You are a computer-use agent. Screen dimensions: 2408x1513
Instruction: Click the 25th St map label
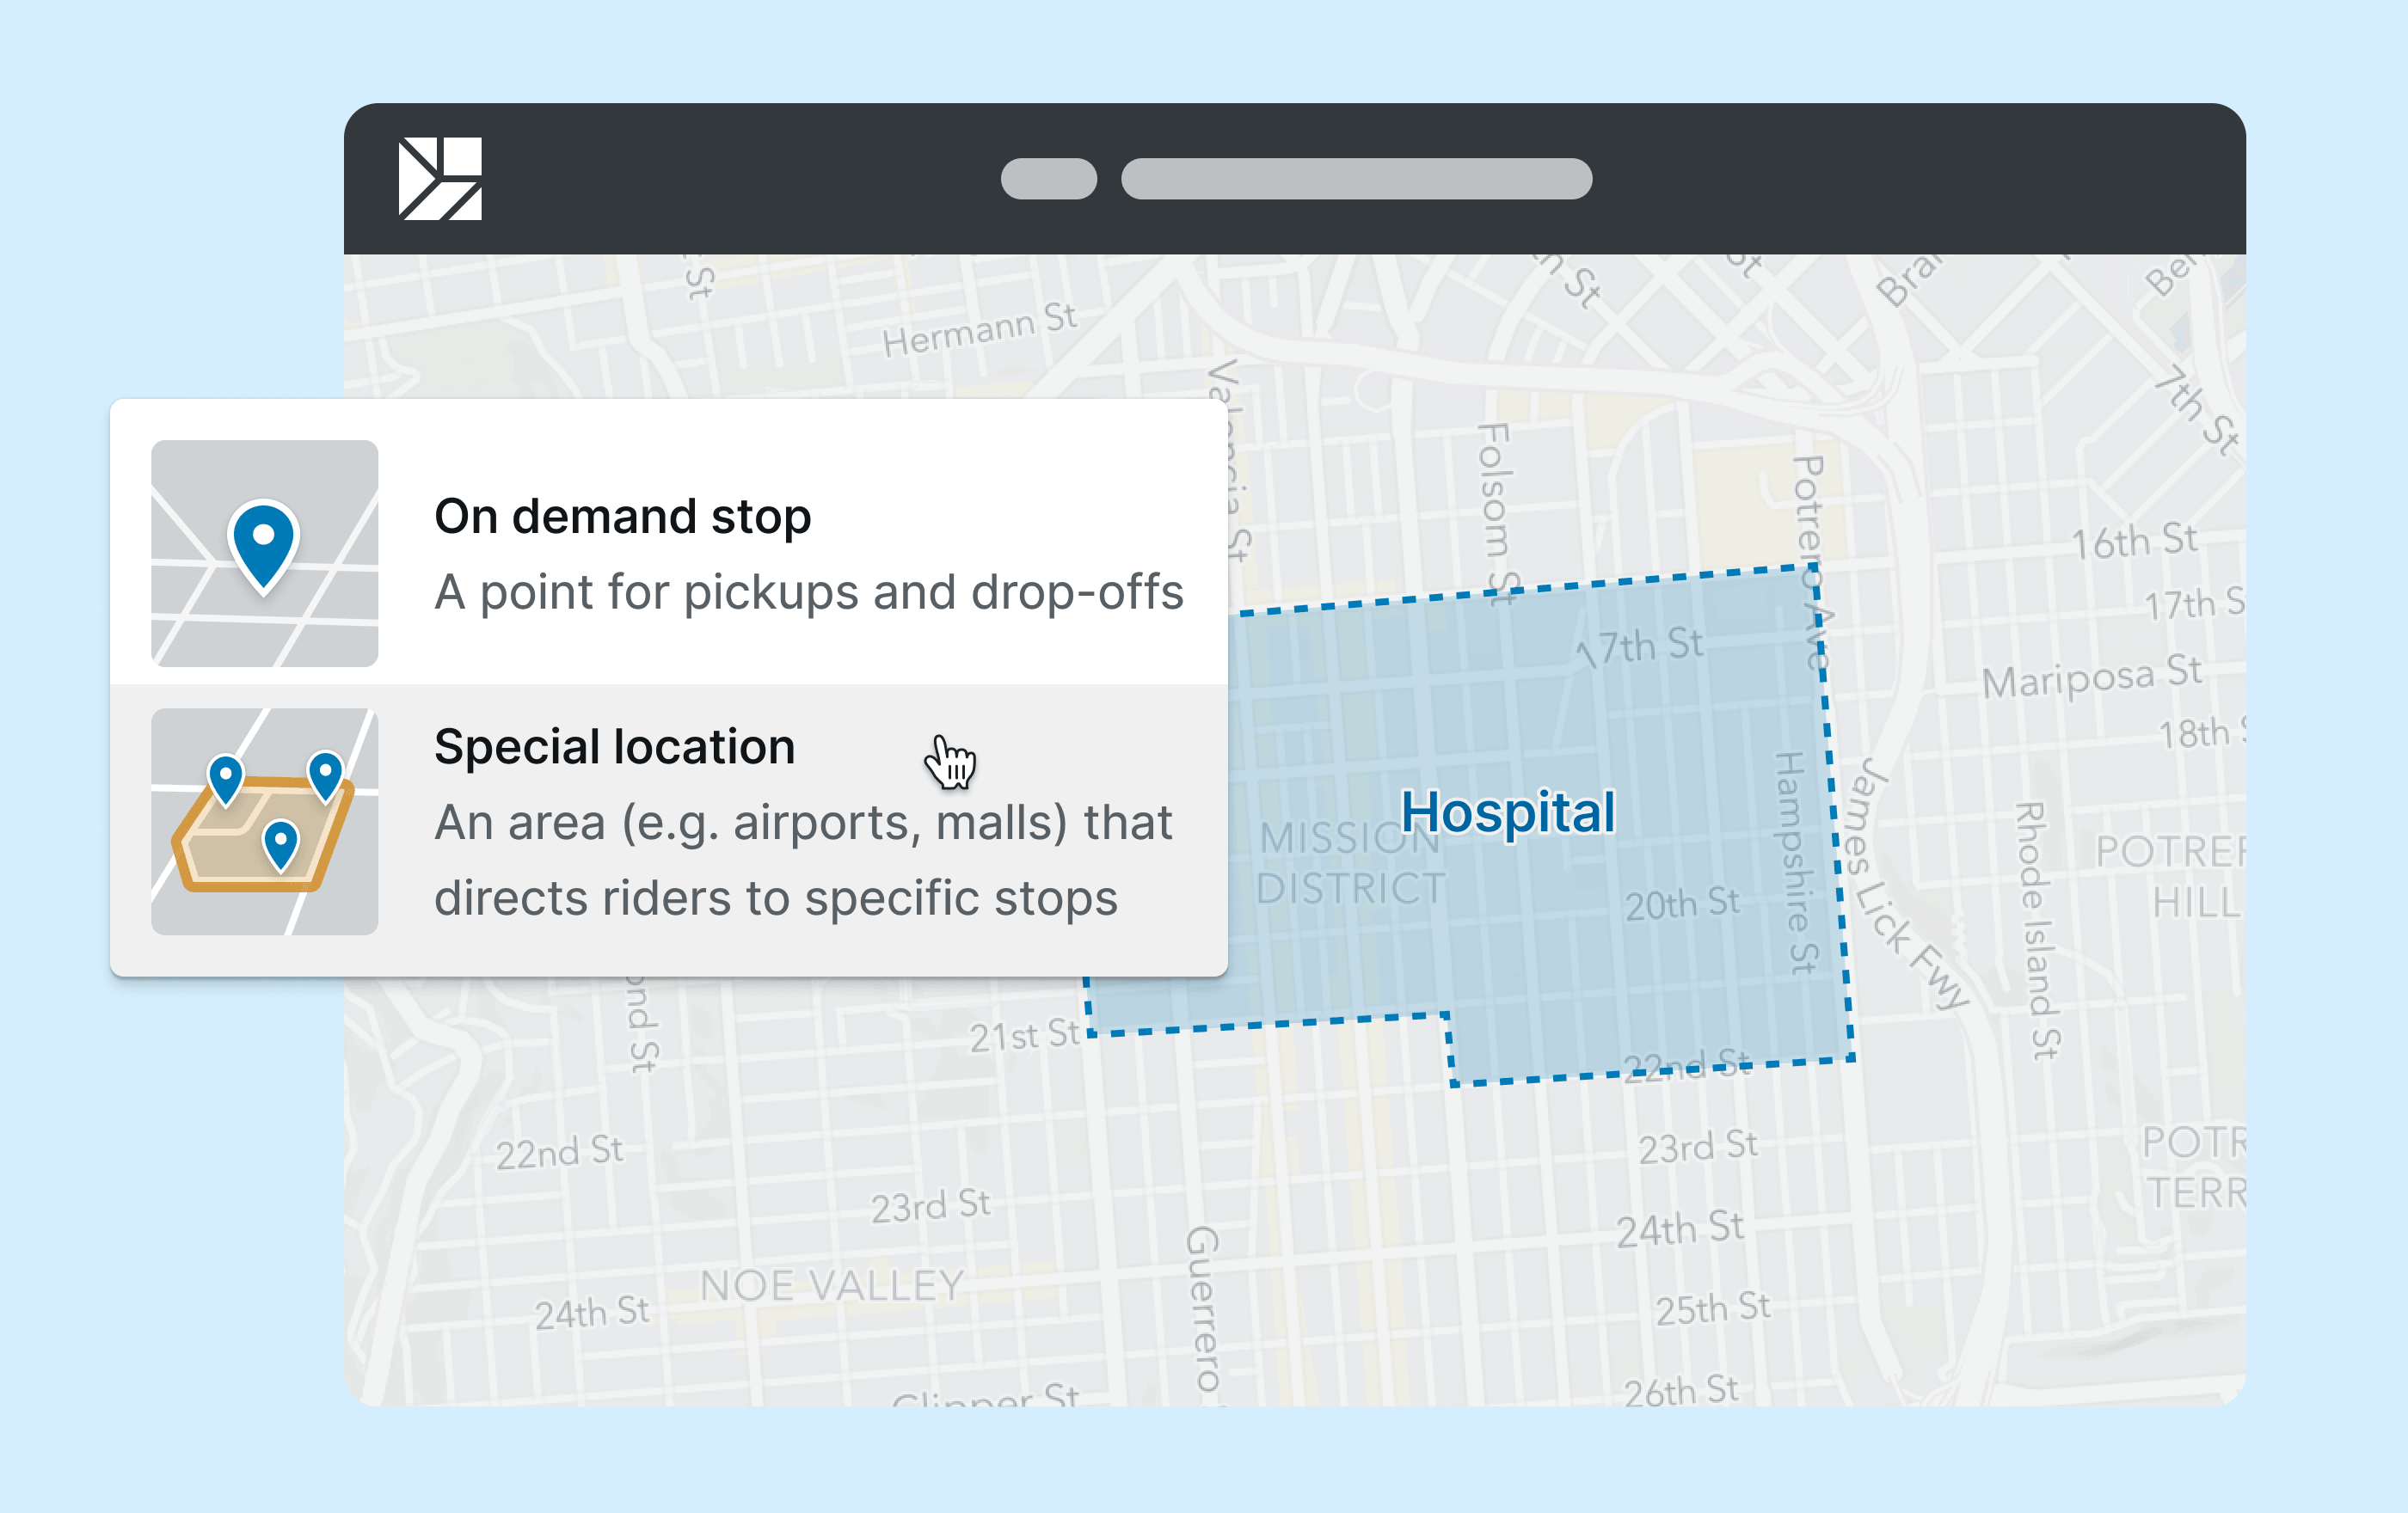(x=1712, y=1308)
